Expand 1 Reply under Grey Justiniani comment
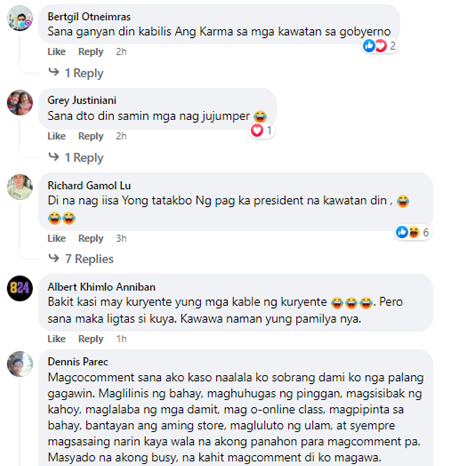Viewport: 453px width, 466px height. [x=76, y=157]
